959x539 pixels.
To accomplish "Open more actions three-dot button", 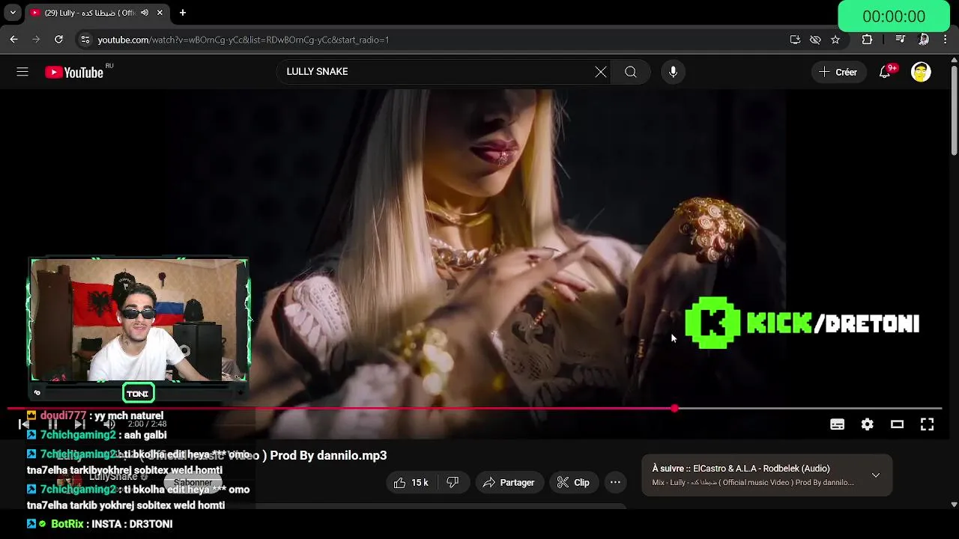I will click(x=615, y=483).
